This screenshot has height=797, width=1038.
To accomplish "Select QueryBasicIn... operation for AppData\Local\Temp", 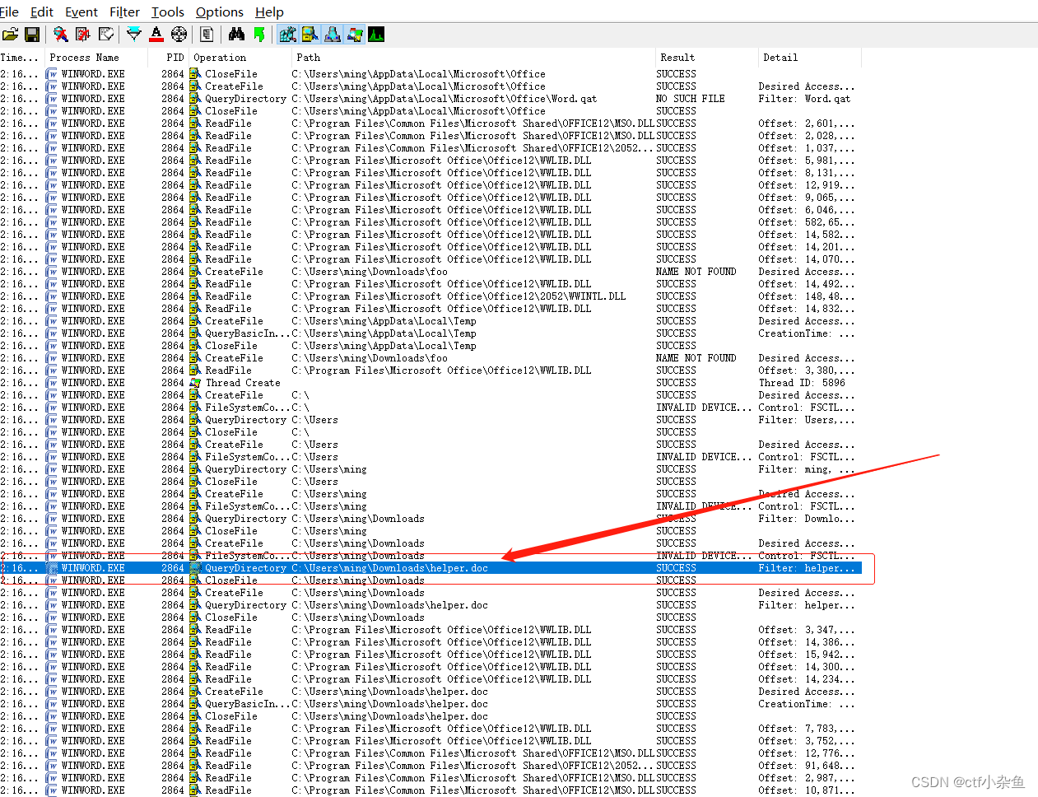I will (247, 333).
